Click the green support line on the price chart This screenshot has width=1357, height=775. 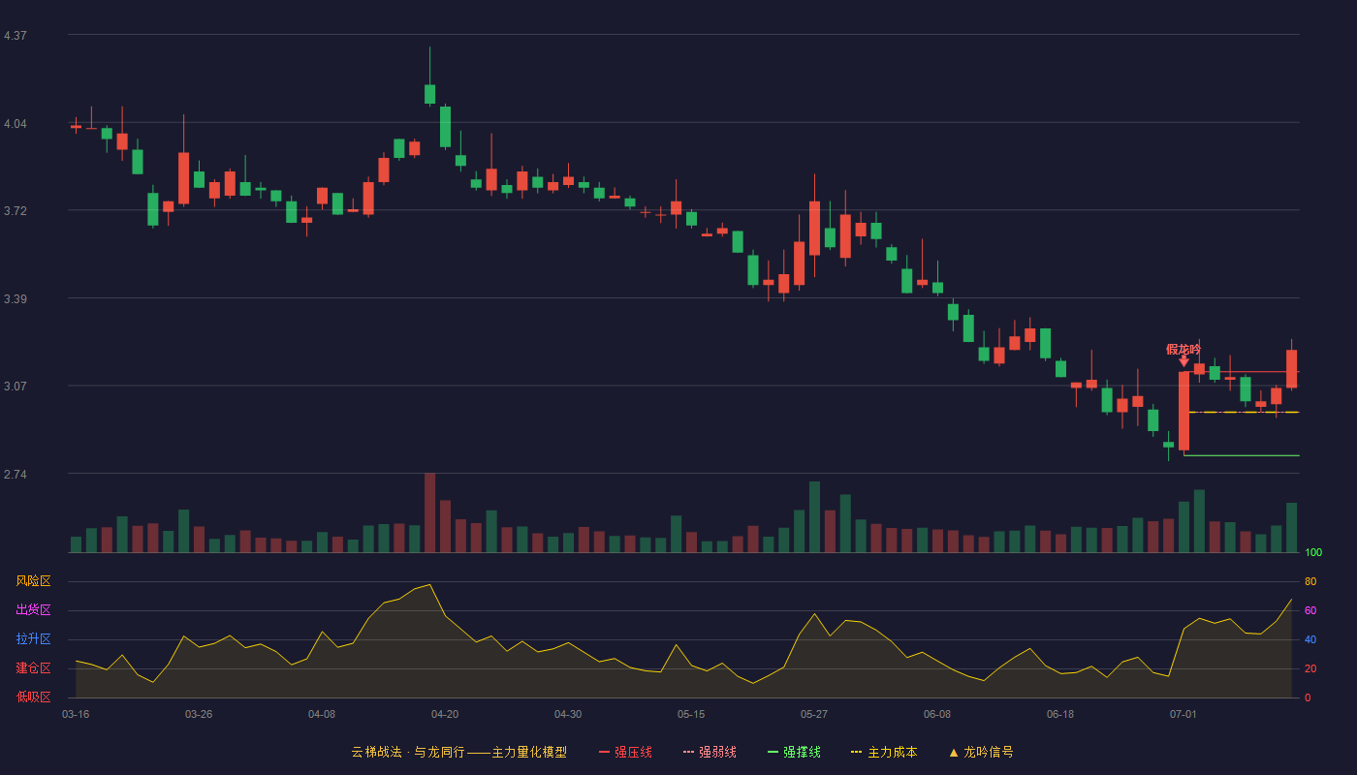1242,455
